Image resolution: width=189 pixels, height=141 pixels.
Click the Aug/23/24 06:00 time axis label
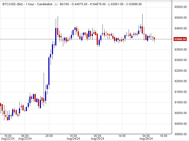(x=25, y=137)
